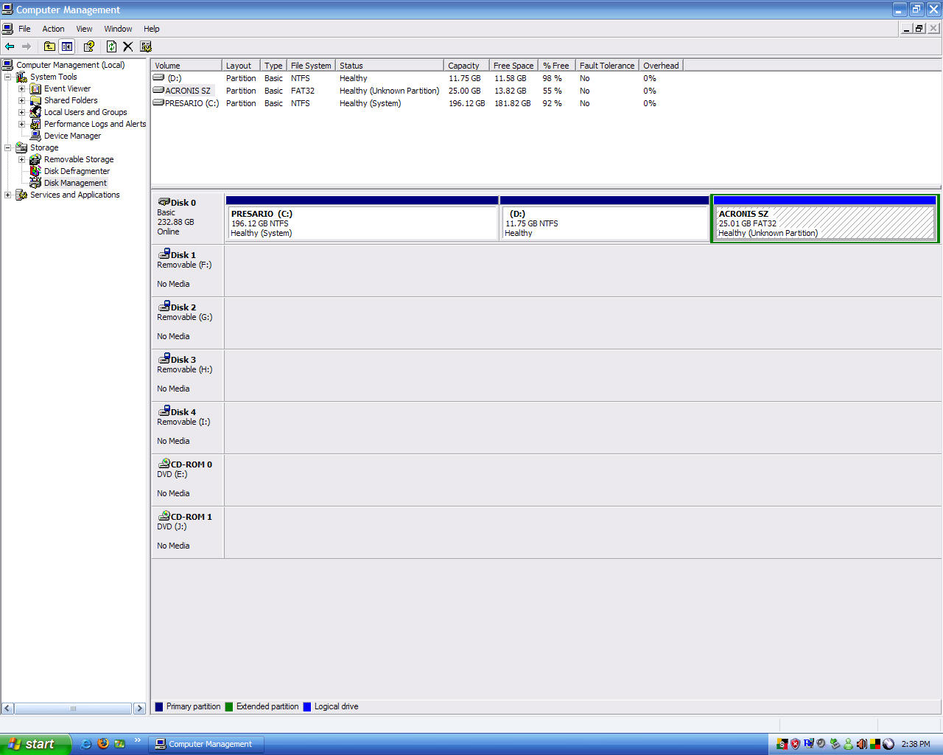
Task: Select Disk Management in the tree
Action: [x=75, y=183]
